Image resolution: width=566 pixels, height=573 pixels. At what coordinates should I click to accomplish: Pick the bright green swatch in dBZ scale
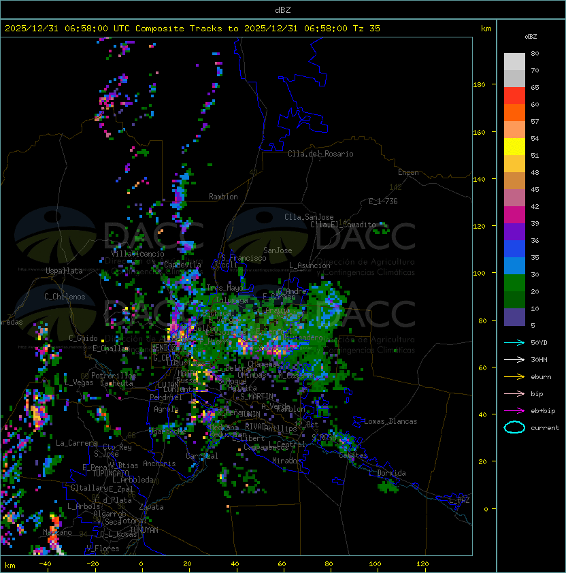point(514,283)
